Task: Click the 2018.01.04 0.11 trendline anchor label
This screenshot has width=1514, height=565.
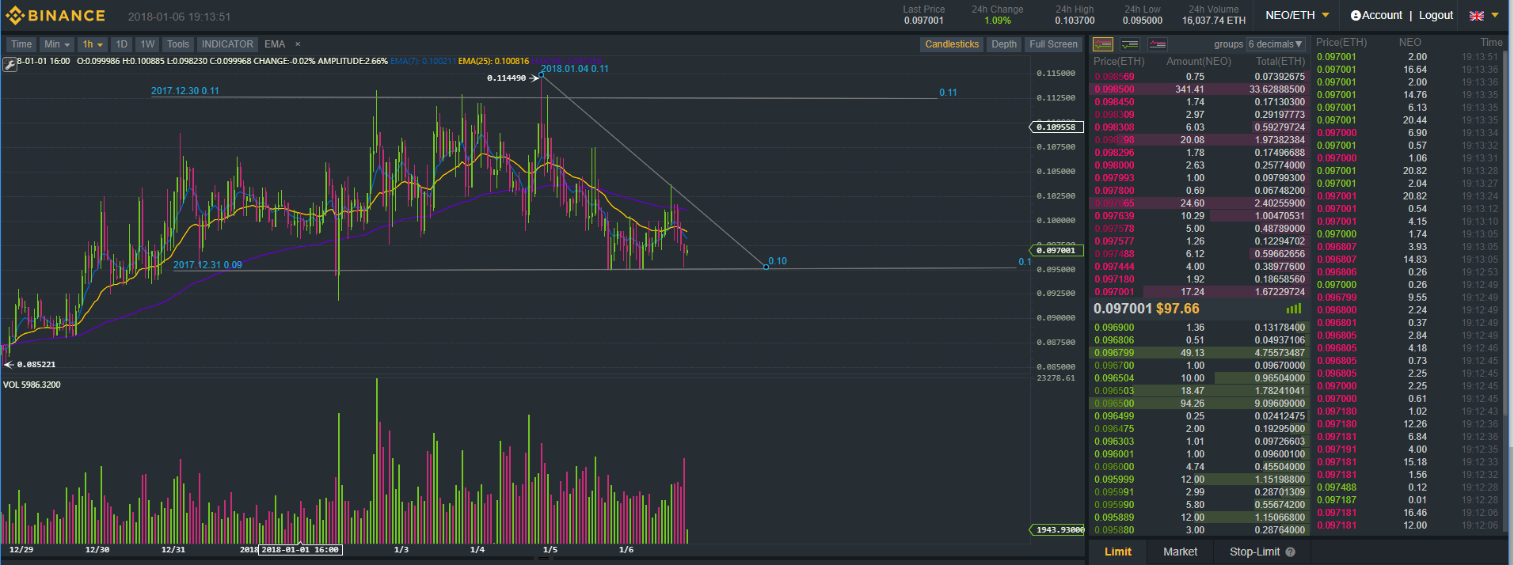Action: click(x=575, y=69)
